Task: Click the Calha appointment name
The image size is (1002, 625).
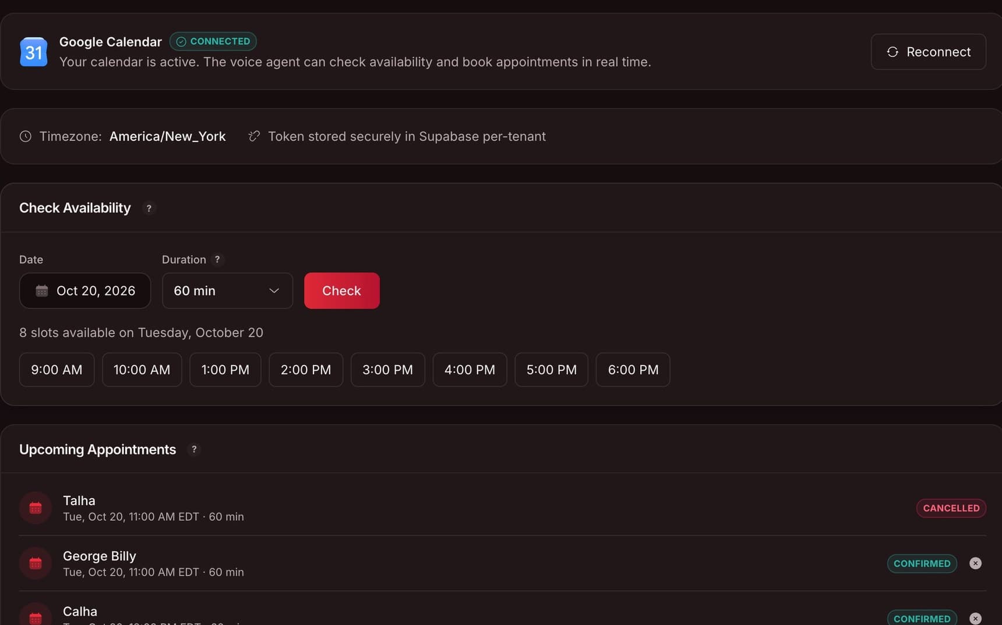Action: click(x=80, y=612)
